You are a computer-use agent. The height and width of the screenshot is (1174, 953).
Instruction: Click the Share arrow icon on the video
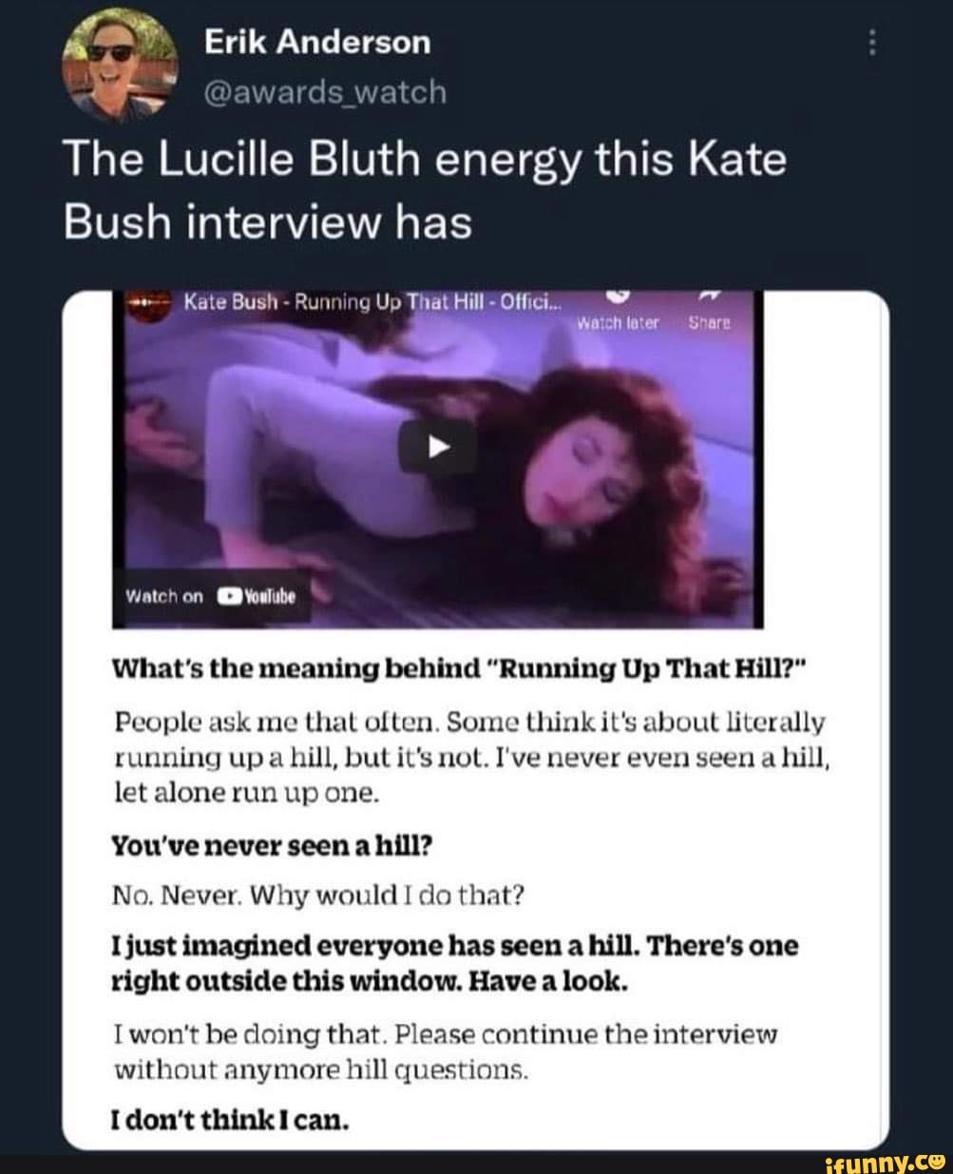pyautogui.click(x=708, y=298)
